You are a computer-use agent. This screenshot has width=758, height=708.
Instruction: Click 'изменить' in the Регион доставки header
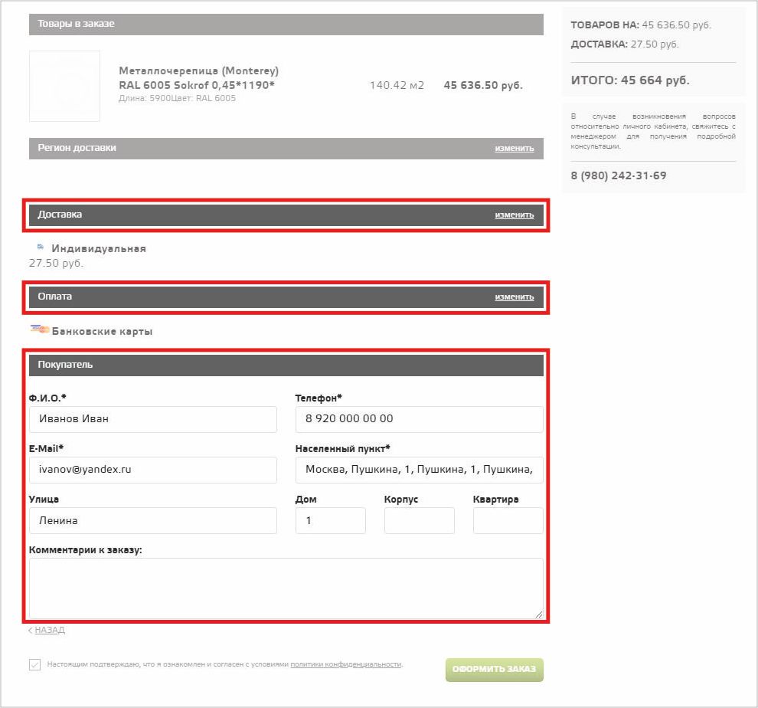(x=514, y=148)
